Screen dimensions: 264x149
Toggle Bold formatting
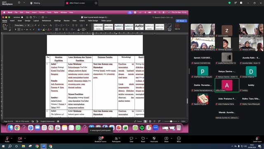[x=15, y=29]
